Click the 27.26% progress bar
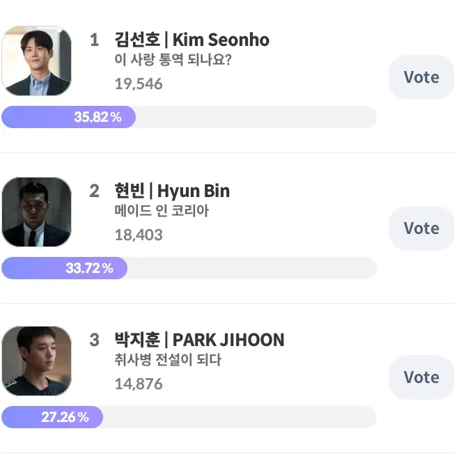The width and height of the screenshot is (454, 454). pos(189,417)
